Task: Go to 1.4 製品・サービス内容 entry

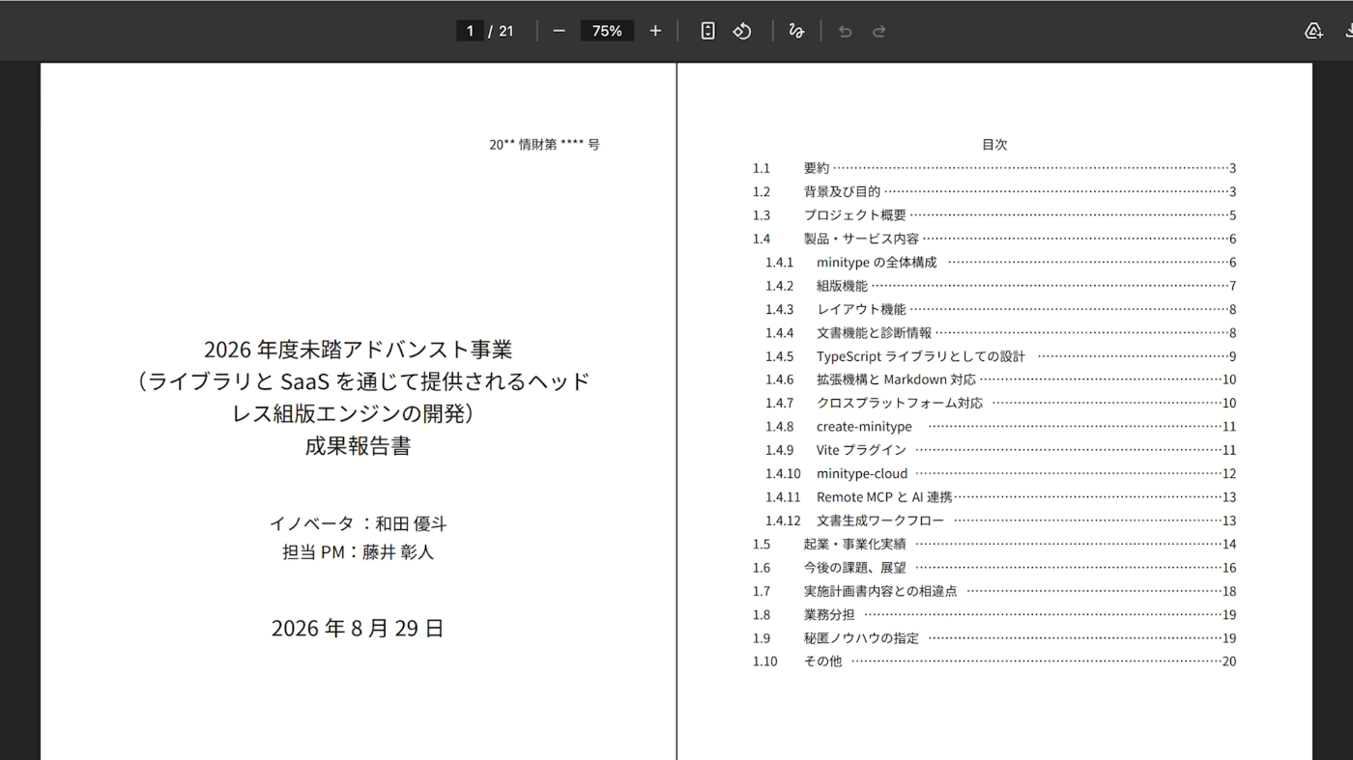Action: tap(994, 239)
